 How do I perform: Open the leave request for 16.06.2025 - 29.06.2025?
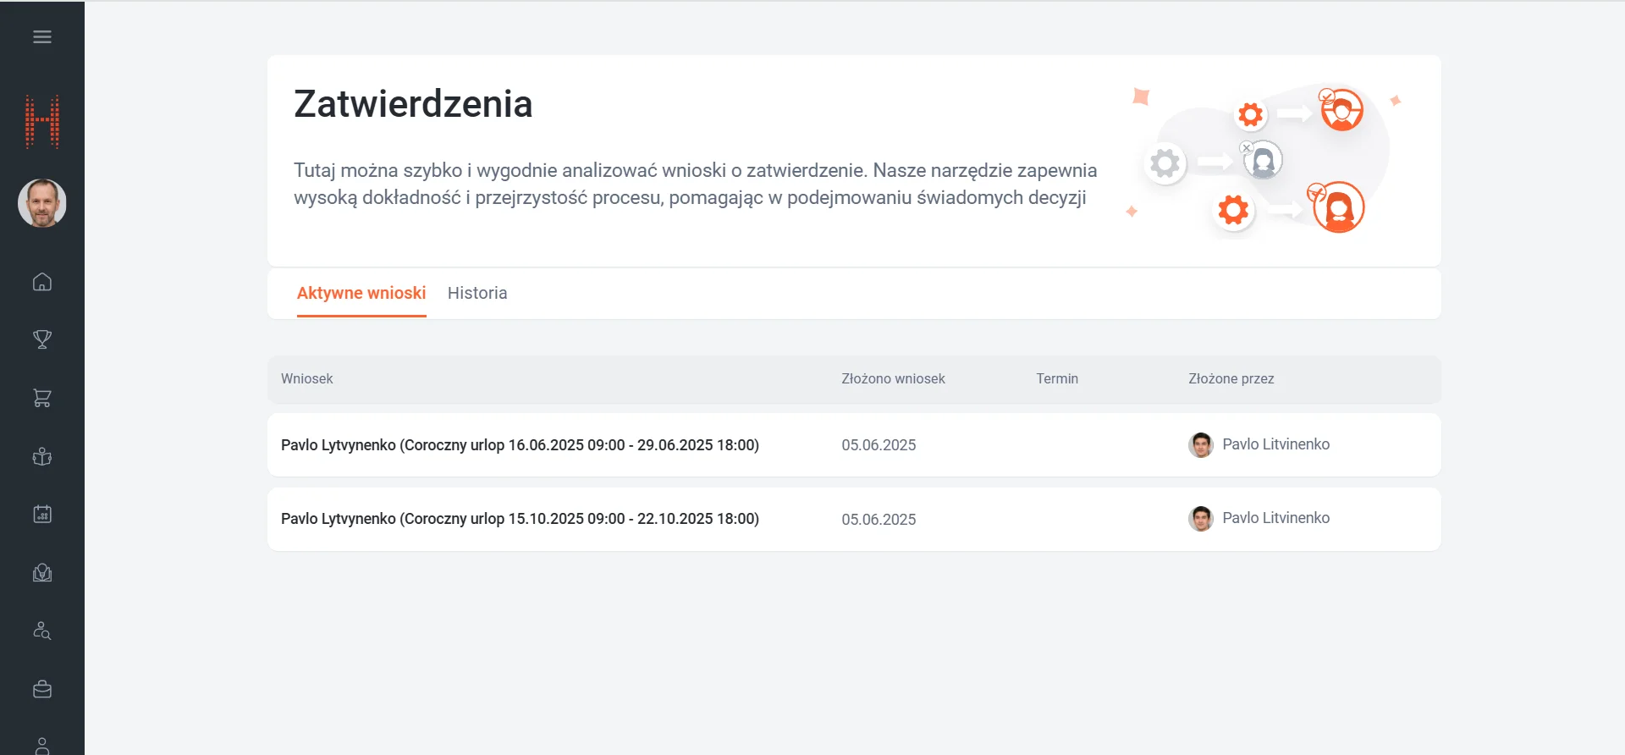(520, 445)
